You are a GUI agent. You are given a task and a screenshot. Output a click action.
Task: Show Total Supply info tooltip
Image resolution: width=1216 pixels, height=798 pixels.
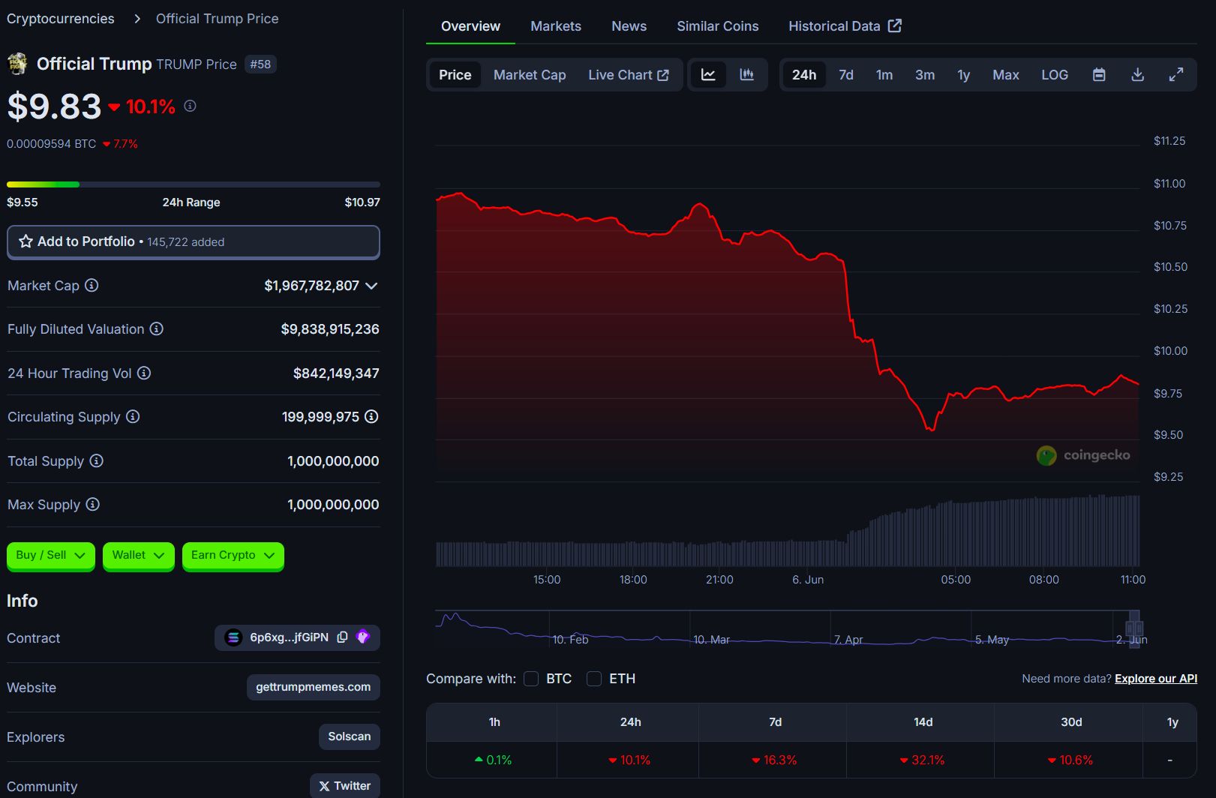click(97, 460)
